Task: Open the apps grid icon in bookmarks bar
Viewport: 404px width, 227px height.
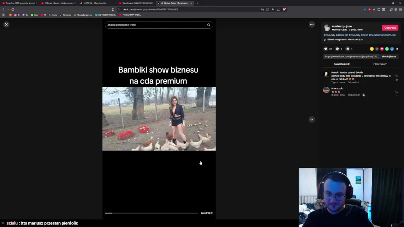Action: pyautogui.click(x=3, y=15)
